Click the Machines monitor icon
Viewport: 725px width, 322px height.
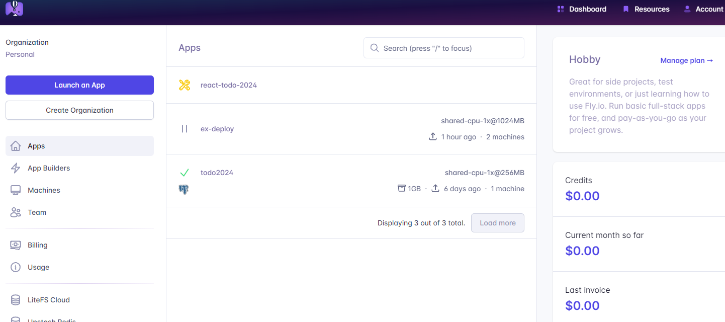pyautogui.click(x=16, y=190)
